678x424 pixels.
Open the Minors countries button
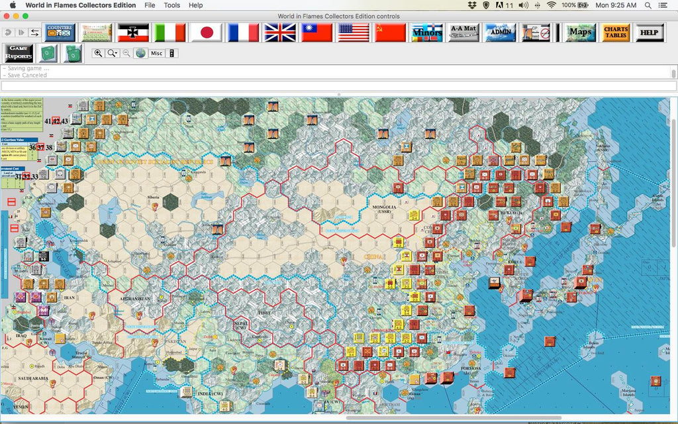coord(427,32)
